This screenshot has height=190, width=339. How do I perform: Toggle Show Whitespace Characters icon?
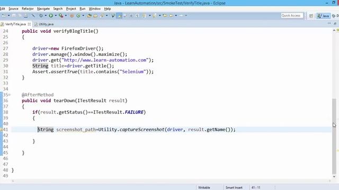point(137,15)
